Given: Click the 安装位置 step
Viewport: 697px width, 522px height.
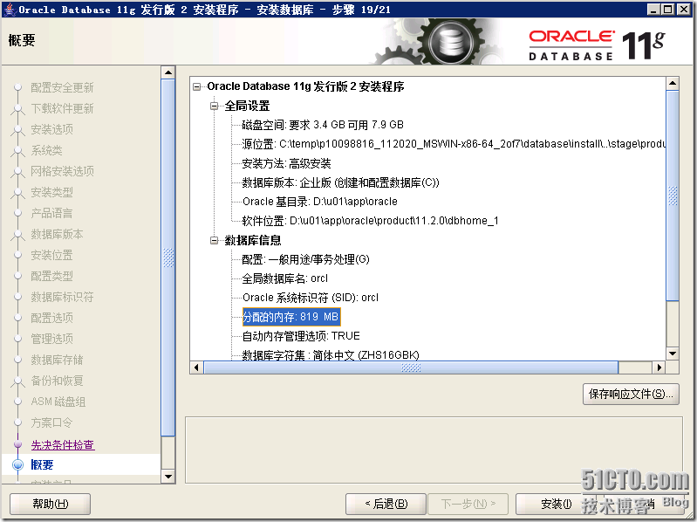Looking at the screenshot, I should coord(52,255).
